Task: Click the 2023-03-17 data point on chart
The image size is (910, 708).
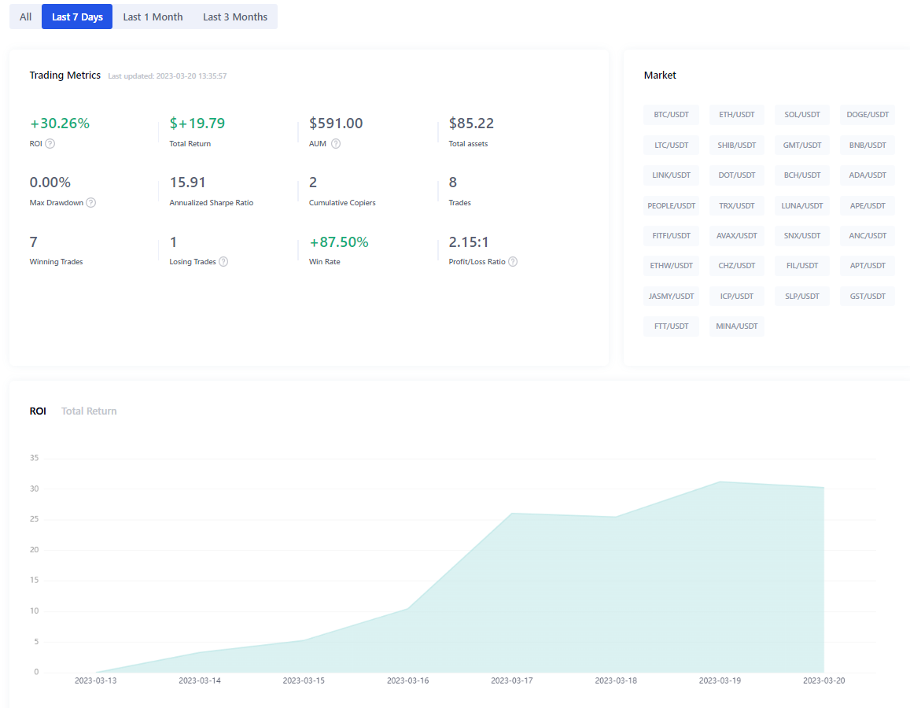Action: click(512, 514)
